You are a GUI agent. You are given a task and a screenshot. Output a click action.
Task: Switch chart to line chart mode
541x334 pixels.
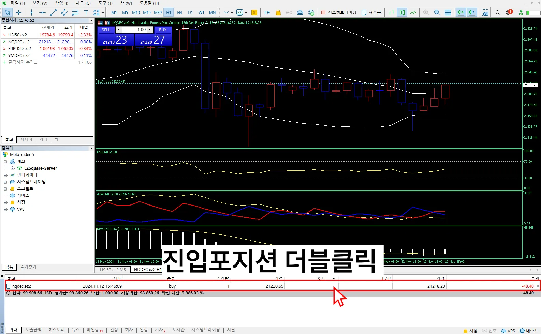pos(413,12)
